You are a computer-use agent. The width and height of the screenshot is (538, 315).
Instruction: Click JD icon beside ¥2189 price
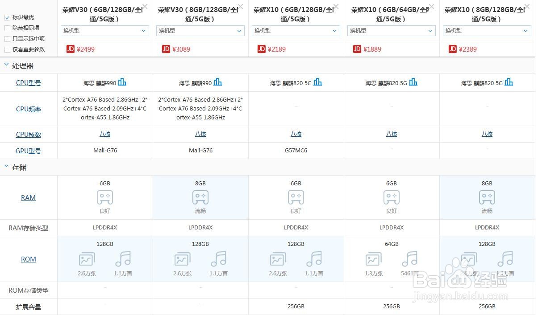[262, 49]
